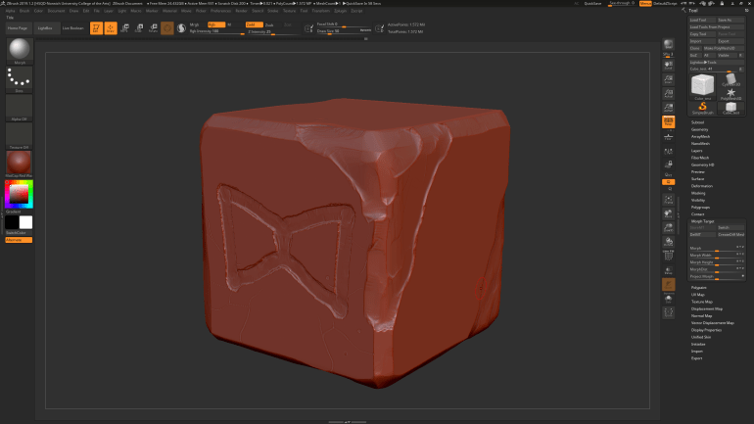Toggle the Rgb channel button

[215, 24]
